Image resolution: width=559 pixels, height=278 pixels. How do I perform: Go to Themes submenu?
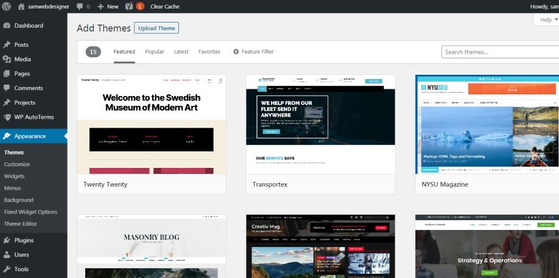(14, 152)
